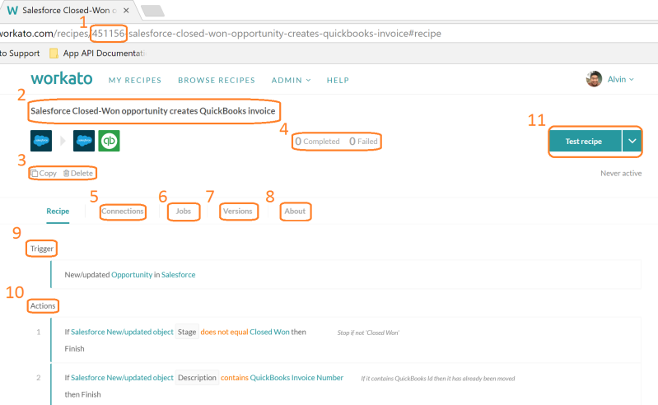The width and height of the screenshot is (658, 405).
Task: Go to My Recipes
Action: coord(135,80)
